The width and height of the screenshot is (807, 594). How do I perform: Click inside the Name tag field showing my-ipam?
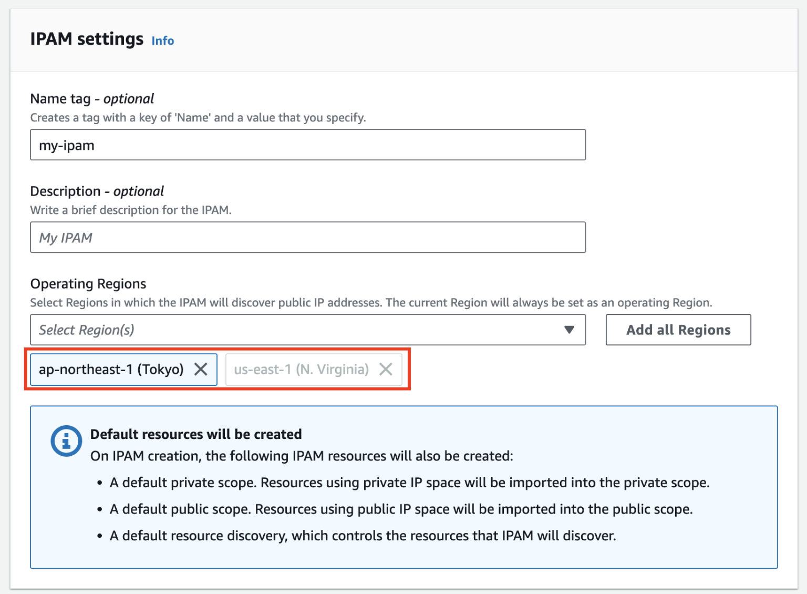(x=307, y=145)
